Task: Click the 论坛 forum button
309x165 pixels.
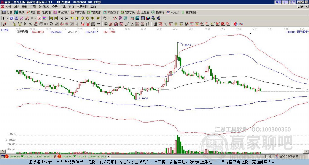Action: click(285, 2)
